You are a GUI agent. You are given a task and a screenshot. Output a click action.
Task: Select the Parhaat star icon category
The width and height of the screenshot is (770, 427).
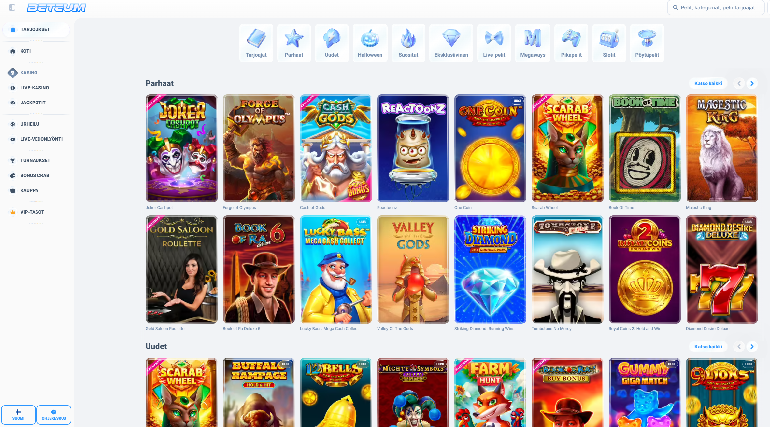pyautogui.click(x=294, y=43)
